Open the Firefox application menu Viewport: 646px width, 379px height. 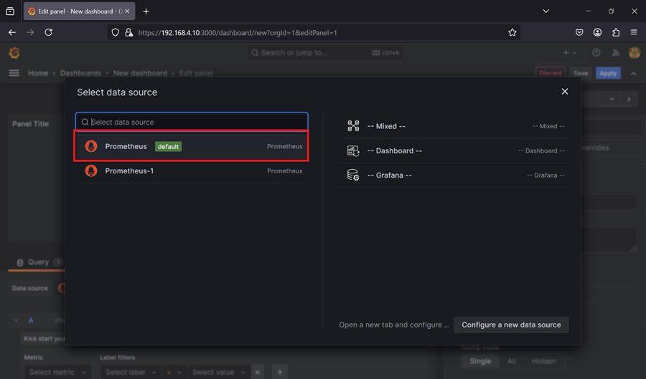(x=634, y=32)
